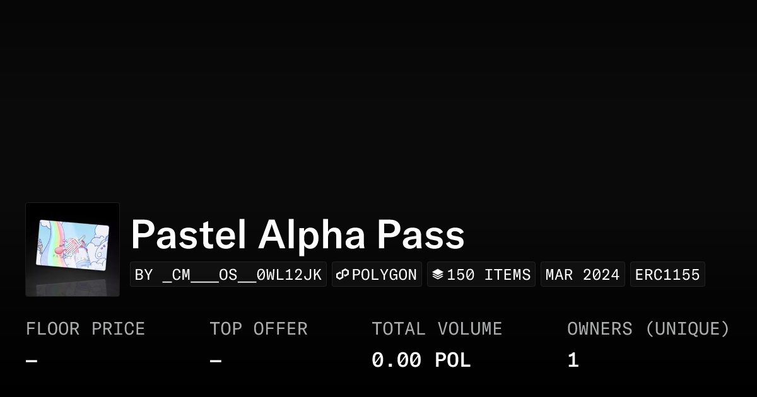757x397 pixels.
Task: Click the stacked layers items icon
Action: (438, 275)
